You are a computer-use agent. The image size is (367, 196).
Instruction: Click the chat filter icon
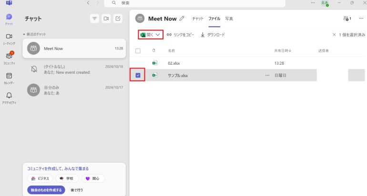pos(95,19)
